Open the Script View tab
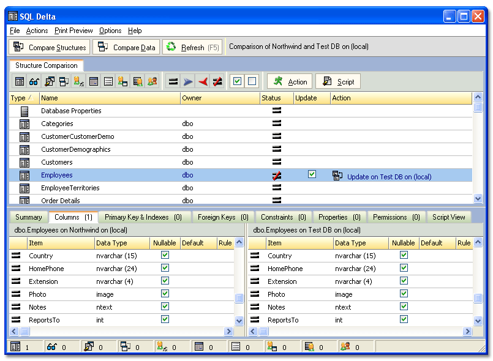 [449, 217]
